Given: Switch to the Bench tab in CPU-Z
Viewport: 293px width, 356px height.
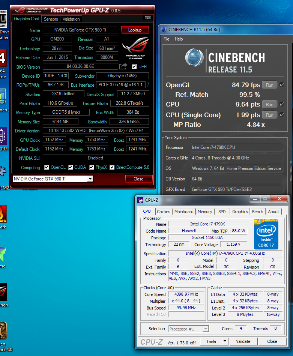Looking at the screenshot, I should pyautogui.click(x=258, y=212).
